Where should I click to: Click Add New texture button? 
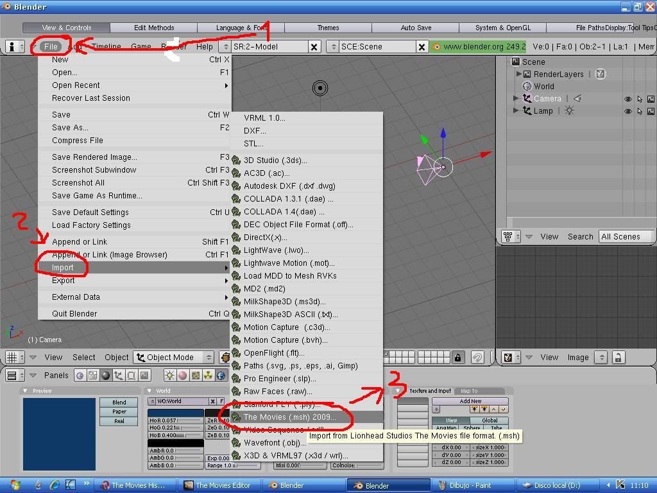[470, 401]
